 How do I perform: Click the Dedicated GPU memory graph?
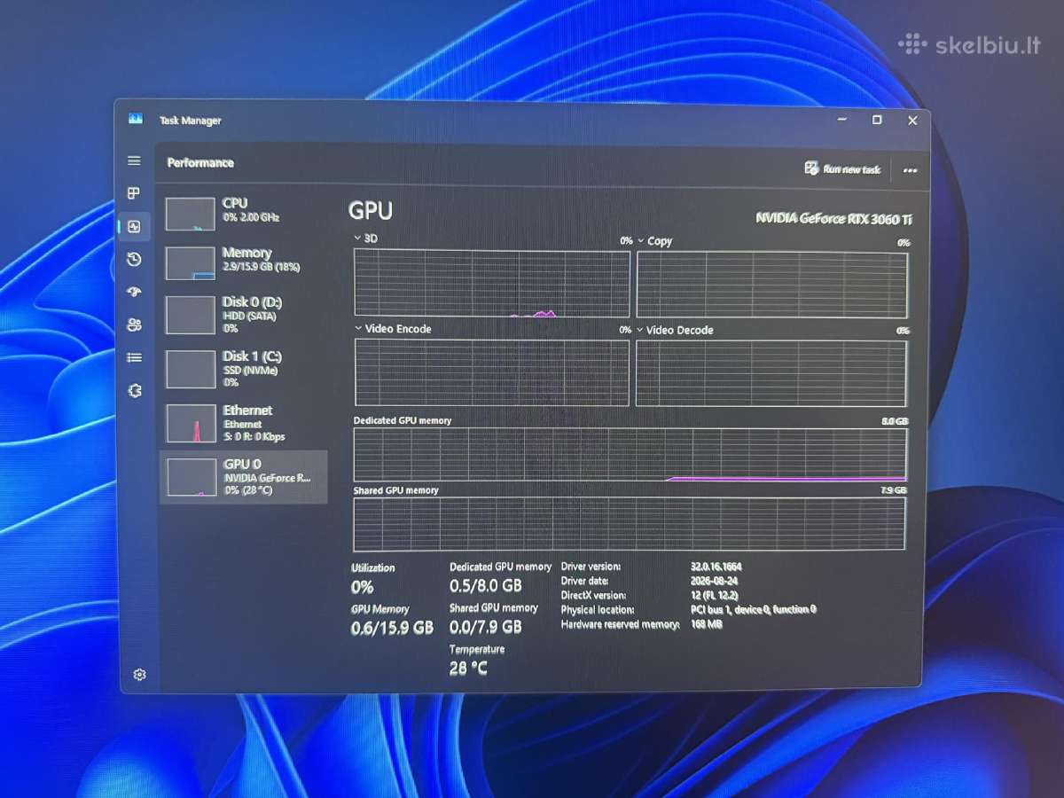coord(630,454)
